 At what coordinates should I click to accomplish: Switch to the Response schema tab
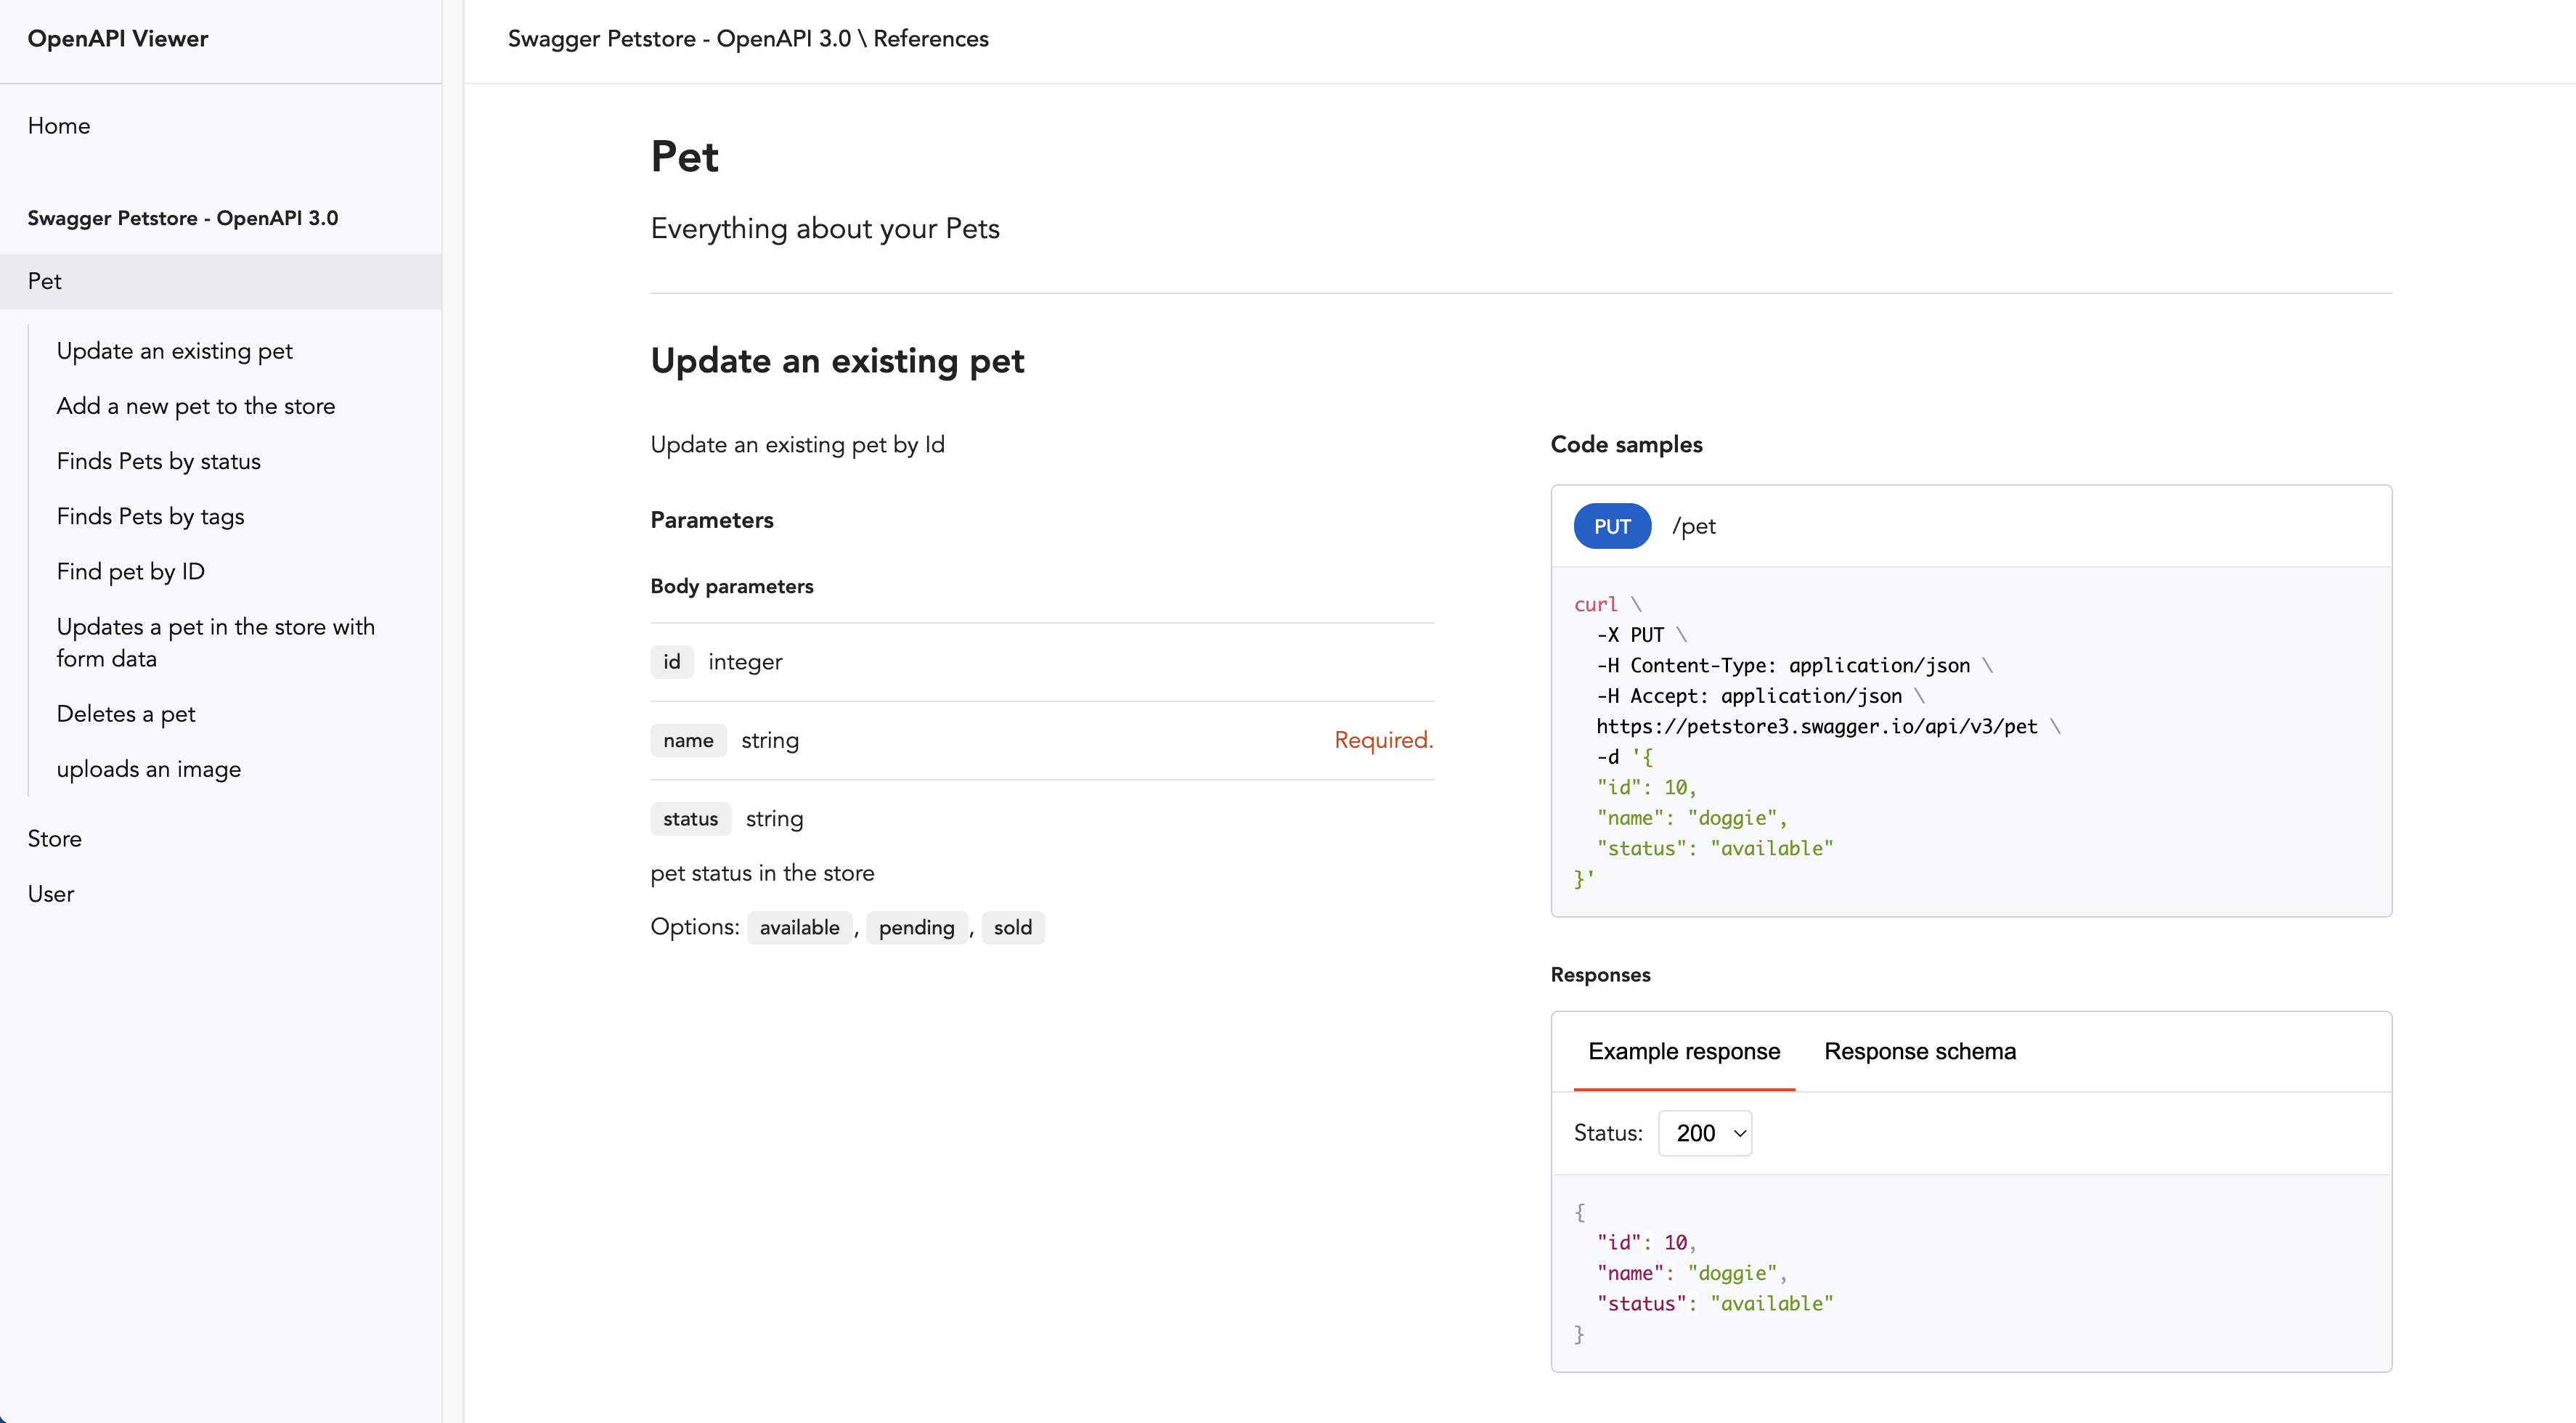pyautogui.click(x=1920, y=1051)
